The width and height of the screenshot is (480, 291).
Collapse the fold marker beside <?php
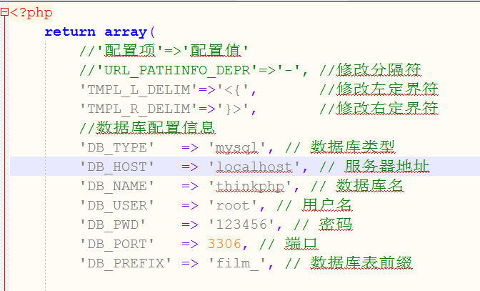tap(4, 13)
